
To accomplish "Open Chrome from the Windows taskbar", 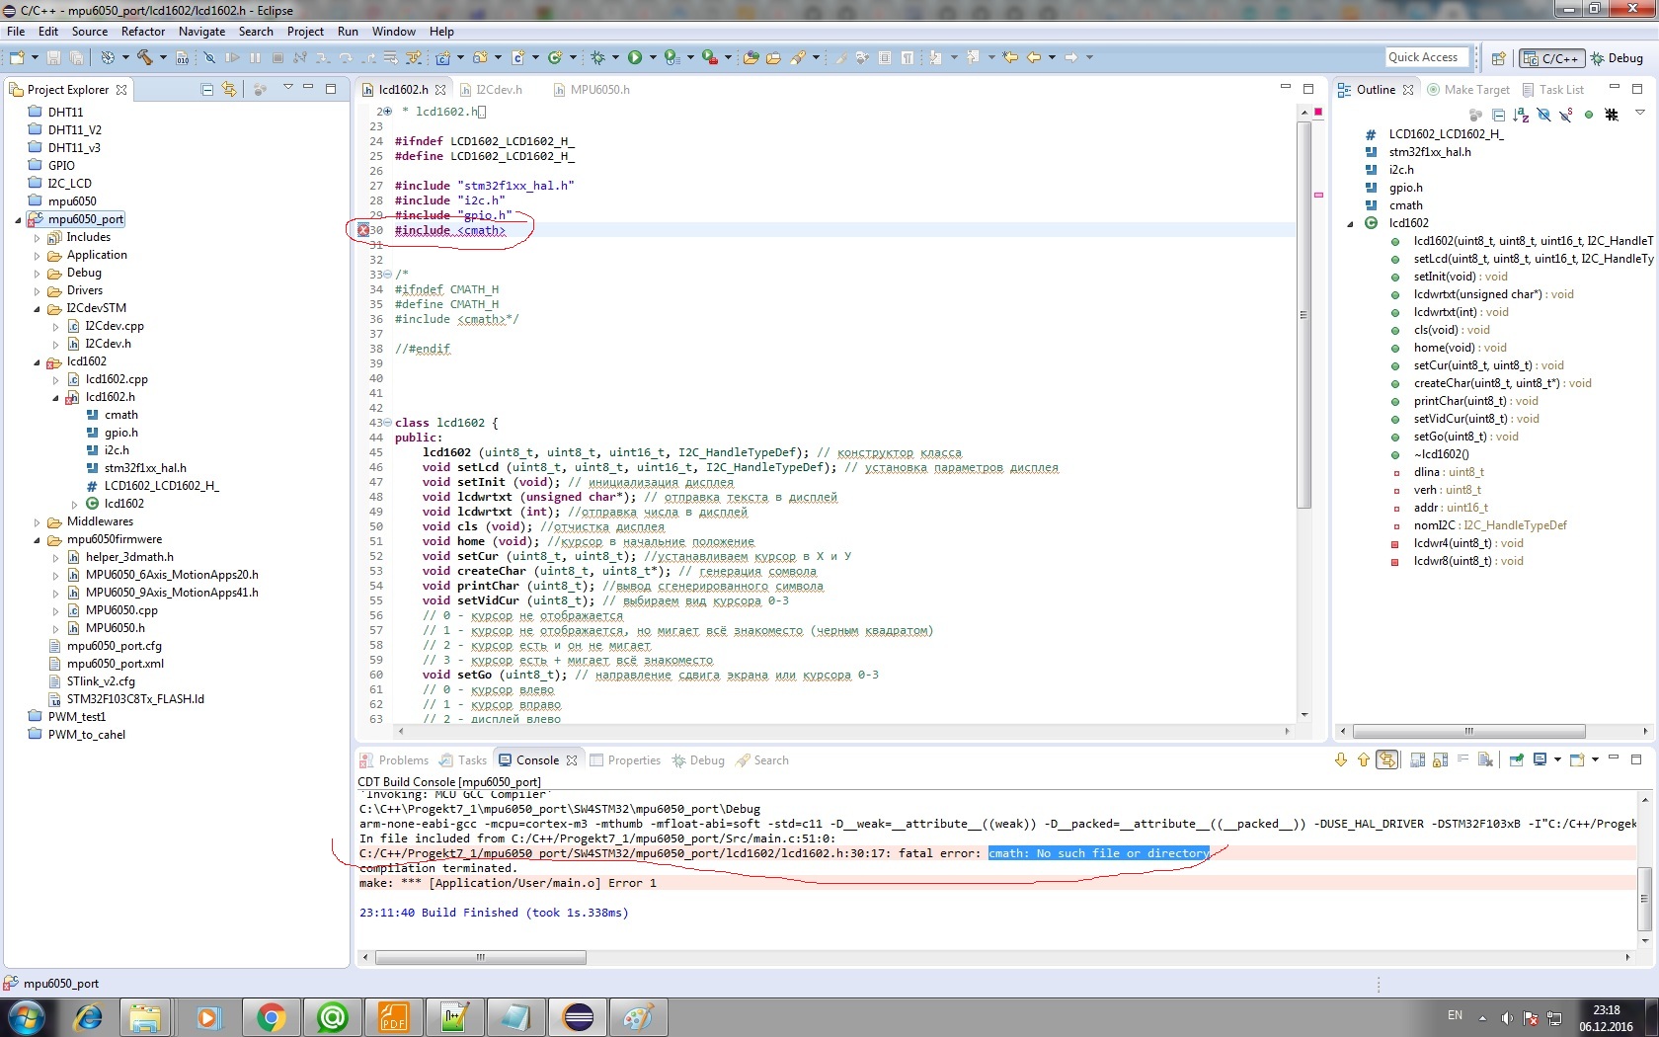I will coord(271,1016).
